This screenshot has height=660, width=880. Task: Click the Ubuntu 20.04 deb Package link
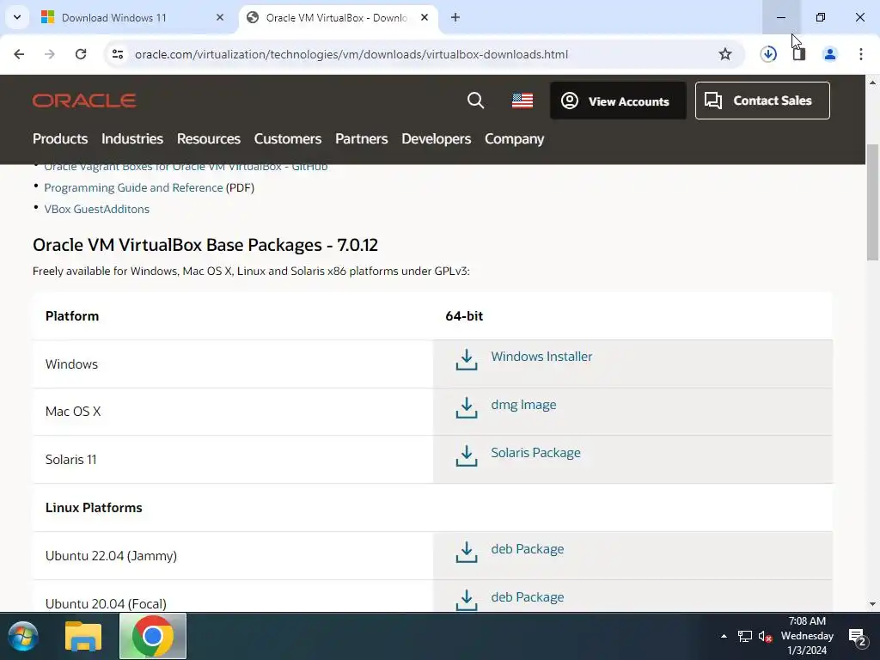(528, 597)
